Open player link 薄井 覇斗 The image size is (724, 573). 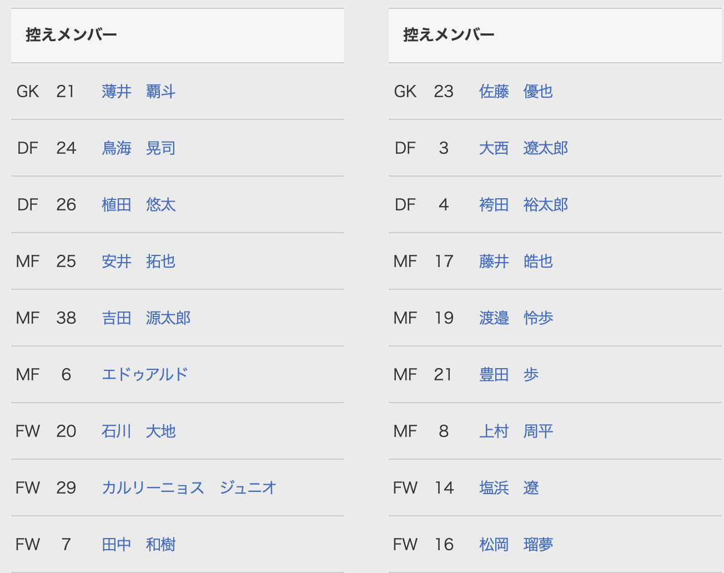139,92
